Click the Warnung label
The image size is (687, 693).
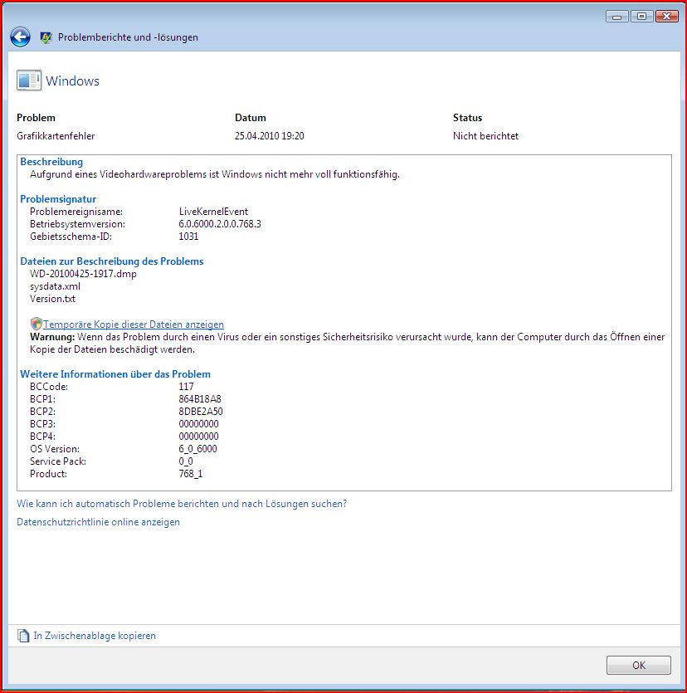[52, 337]
